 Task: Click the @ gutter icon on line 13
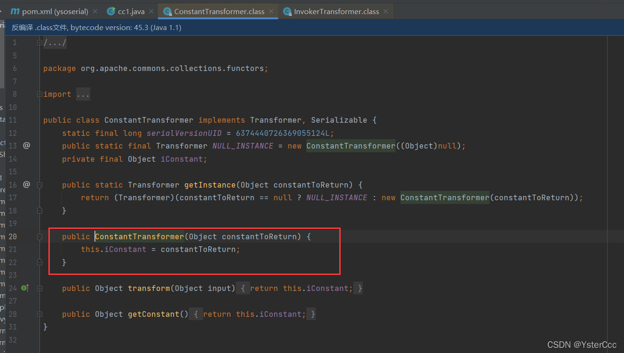(26, 146)
